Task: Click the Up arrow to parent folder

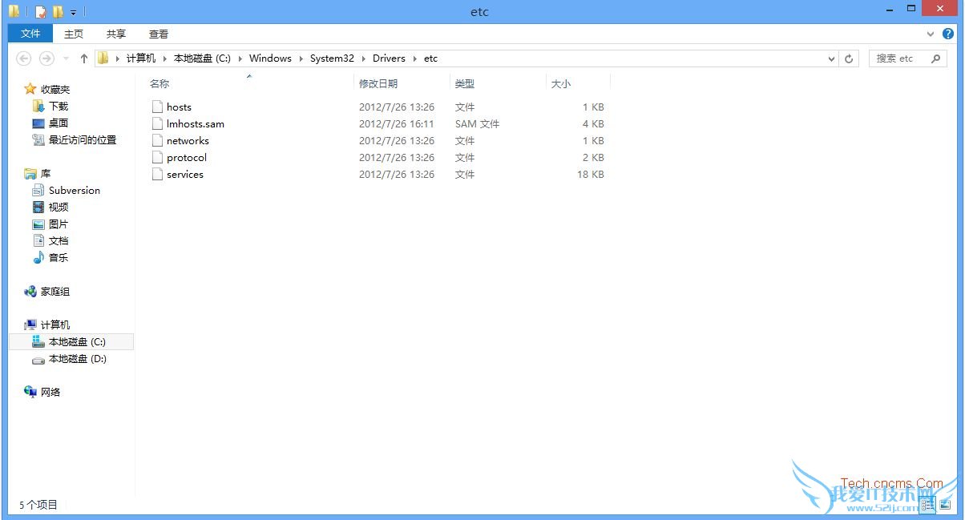Action: [84, 58]
